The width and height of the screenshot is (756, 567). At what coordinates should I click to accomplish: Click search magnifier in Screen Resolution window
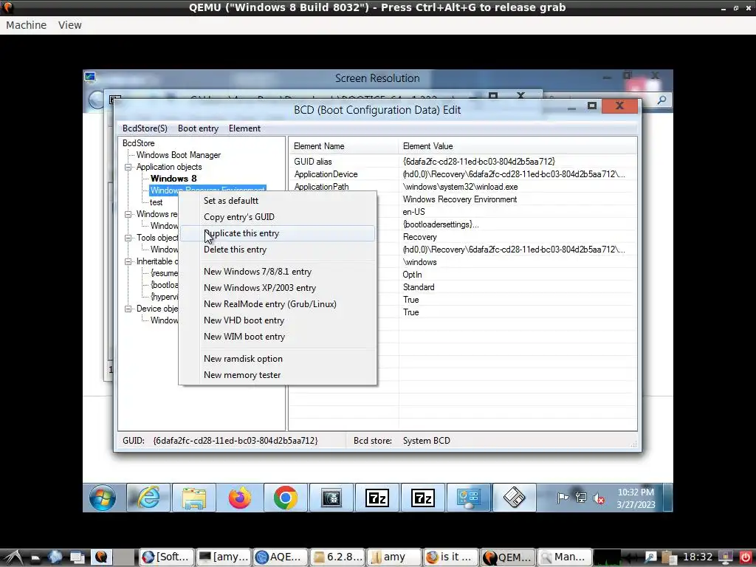[662, 100]
